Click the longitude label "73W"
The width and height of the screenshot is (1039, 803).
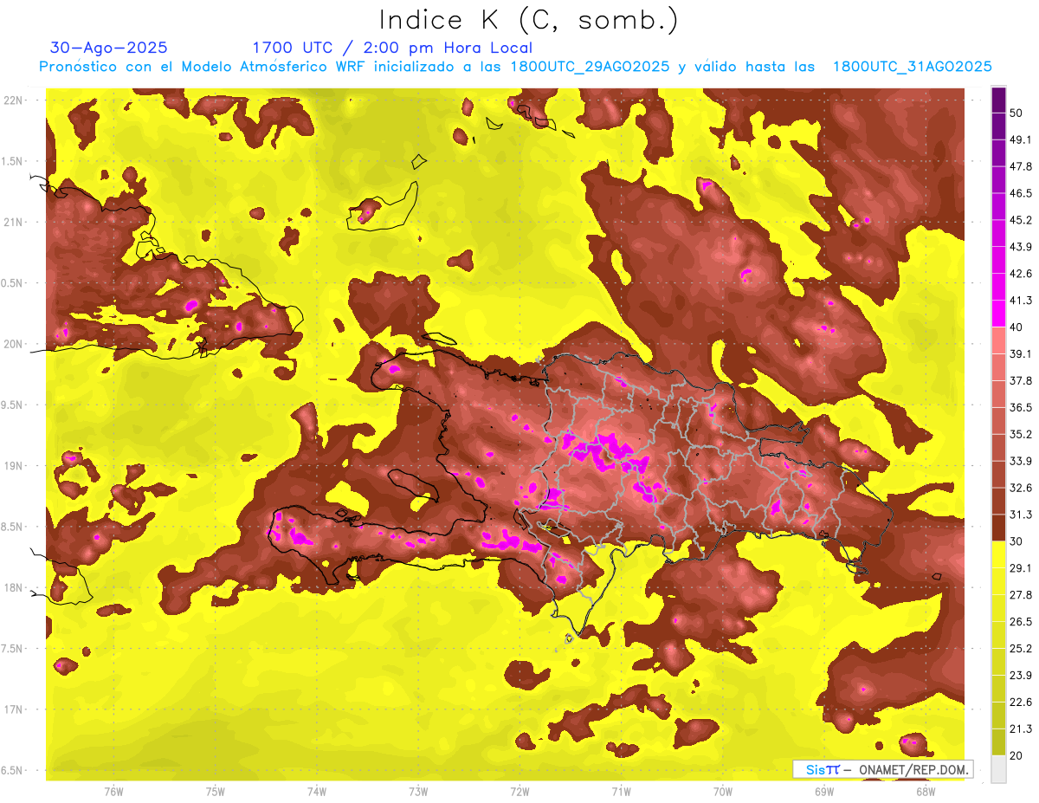(x=418, y=792)
